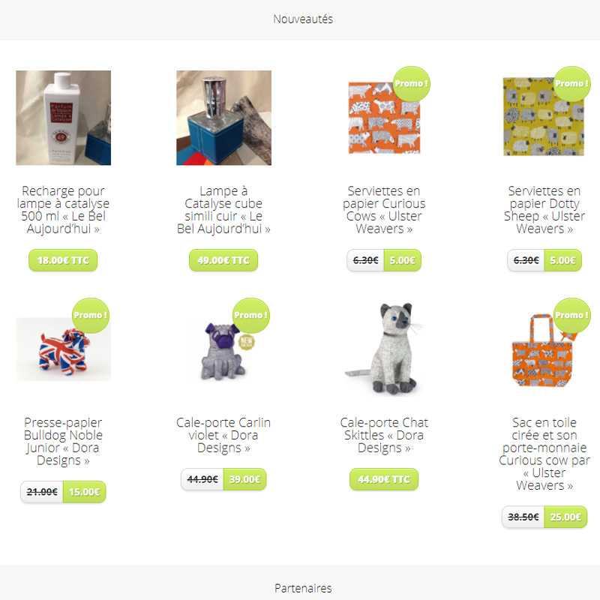Click Promo badge on Dotty Sheep napkins
The height and width of the screenshot is (600, 600).
[572, 84]
